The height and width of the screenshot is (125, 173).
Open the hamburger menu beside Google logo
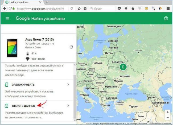[7, 18]
